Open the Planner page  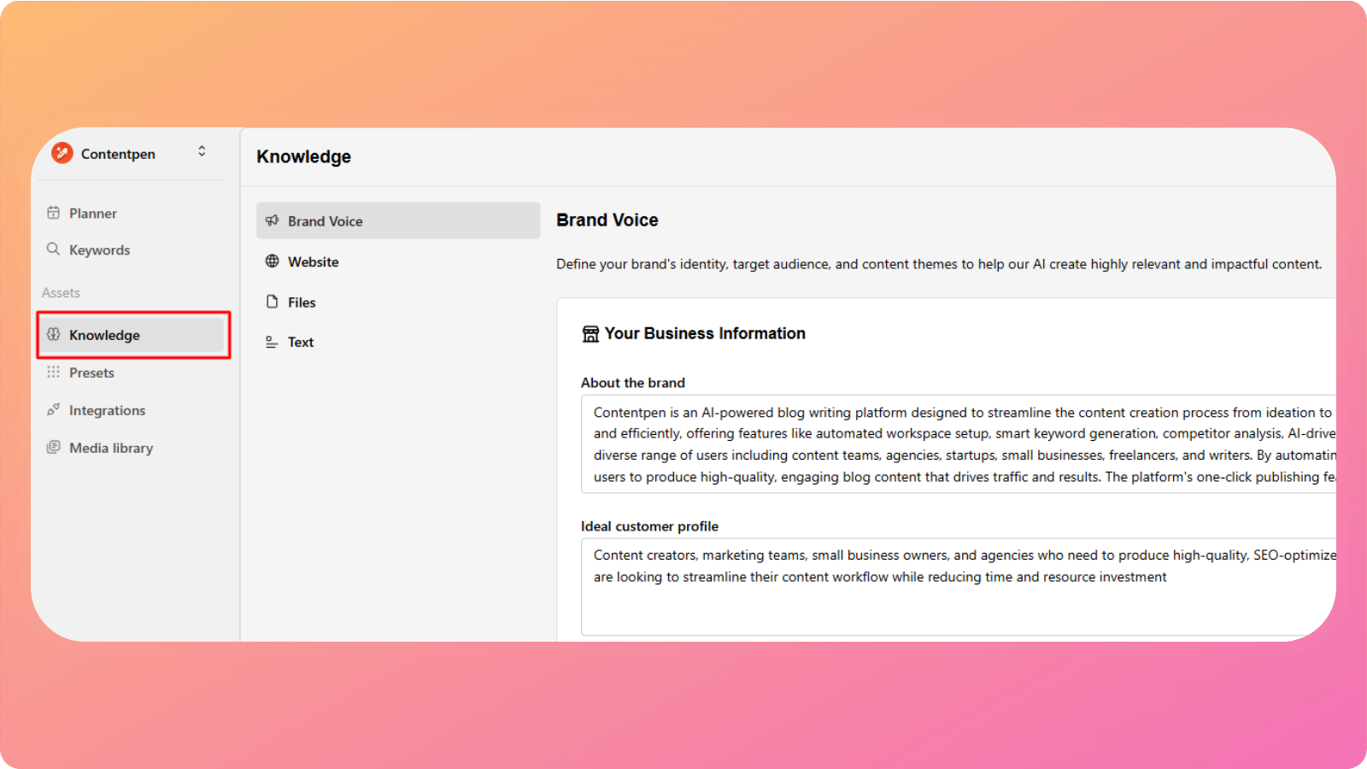(93, 214)
